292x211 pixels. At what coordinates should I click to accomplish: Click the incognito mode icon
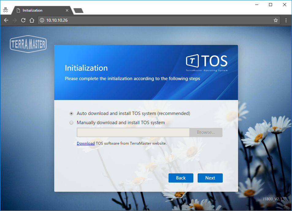coord(6,10)
